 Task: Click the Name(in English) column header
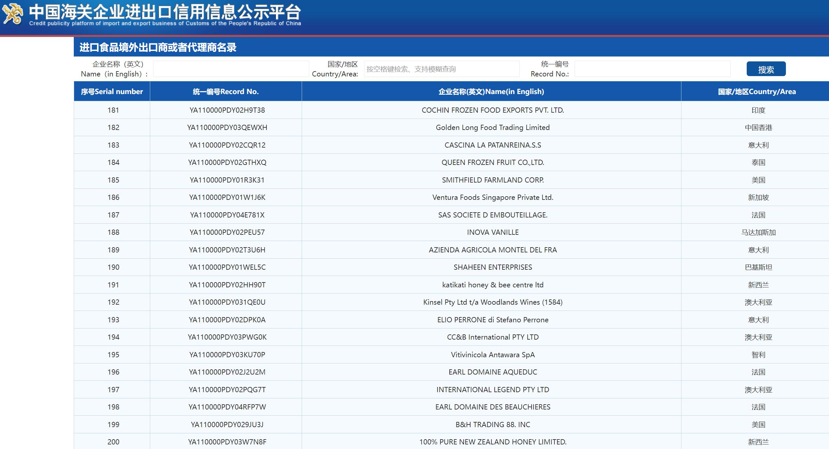pos(491,91)
